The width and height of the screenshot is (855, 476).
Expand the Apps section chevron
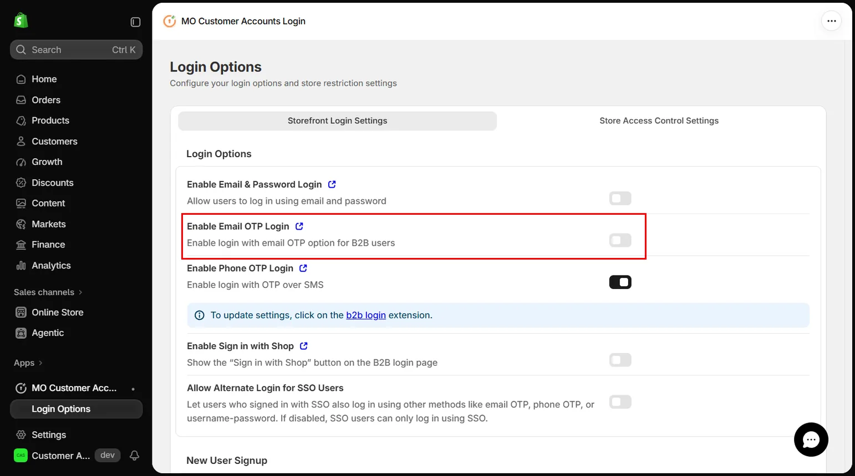pos(40,363)
